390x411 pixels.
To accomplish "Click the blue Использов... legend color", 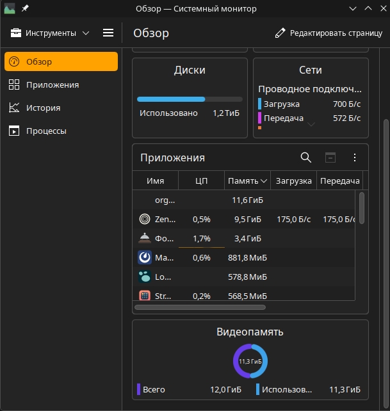I will point(257,389).
